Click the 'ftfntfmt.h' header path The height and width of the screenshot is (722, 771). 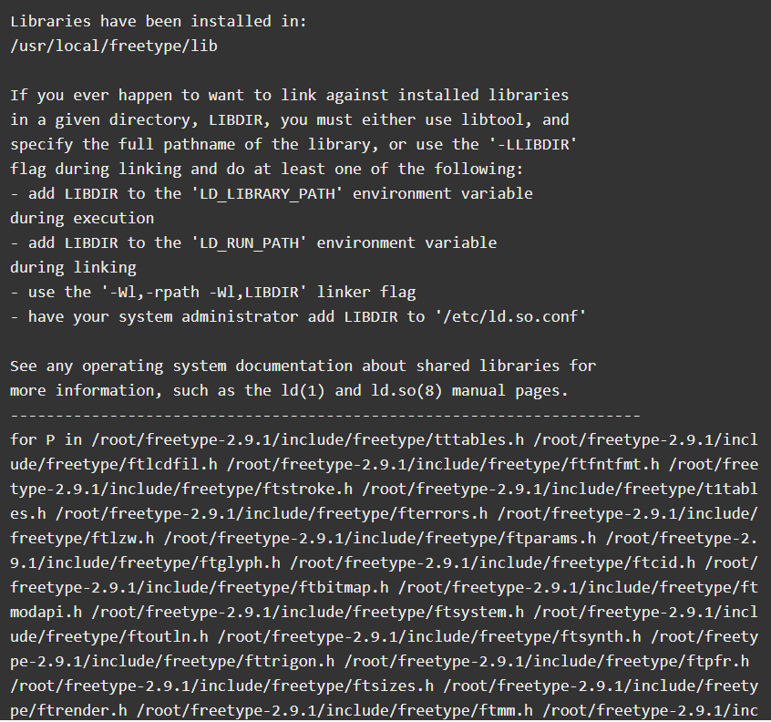(x=443, y=464)
